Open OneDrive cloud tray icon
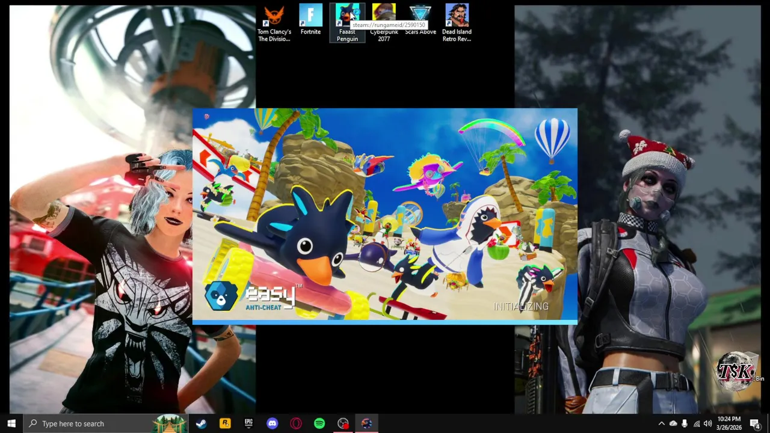This screenshot has width=770, height=433. (673, 423)
